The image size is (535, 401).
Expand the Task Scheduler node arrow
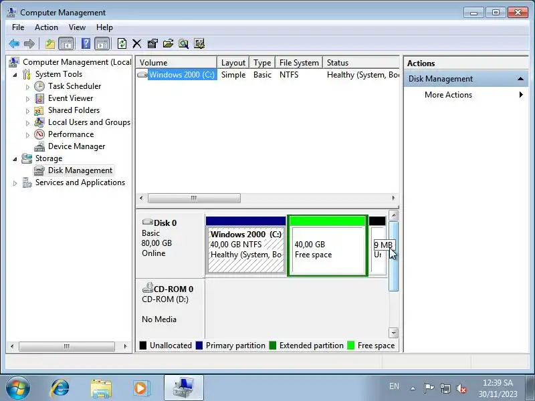tap(27, 87)
